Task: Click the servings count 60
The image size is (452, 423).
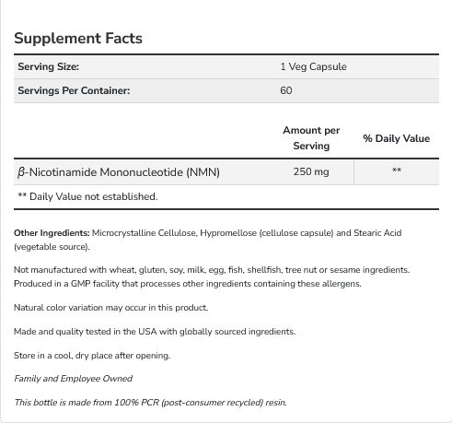Action: [x=286, y=90]
